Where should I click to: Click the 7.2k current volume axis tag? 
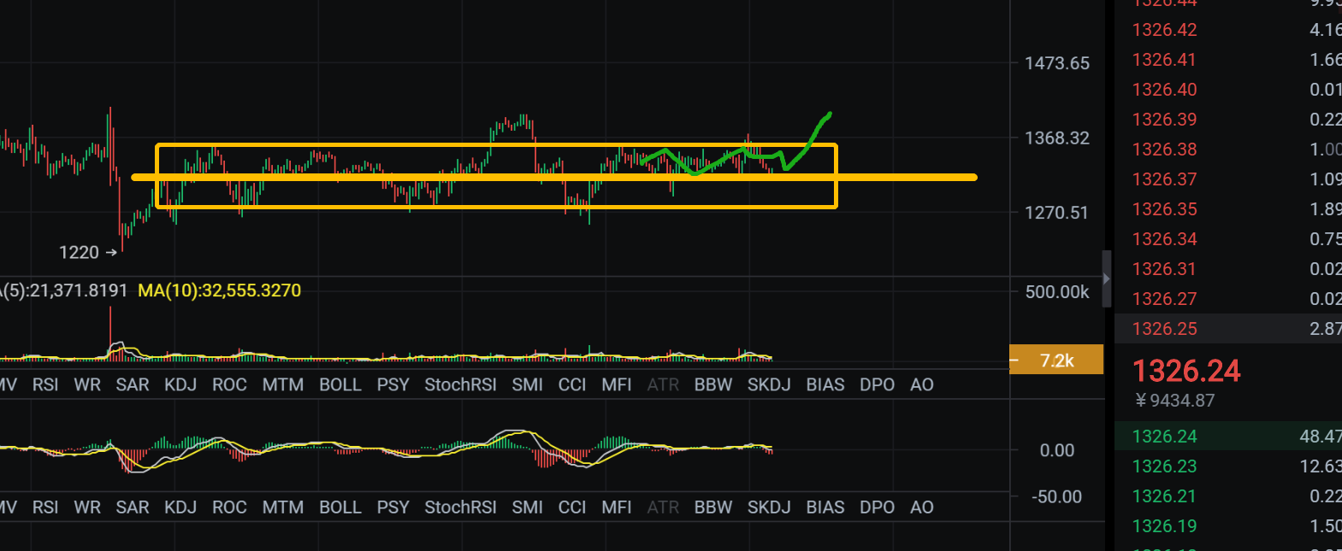1056,360
